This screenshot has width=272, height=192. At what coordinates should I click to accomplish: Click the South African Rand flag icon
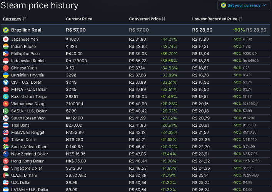click(x=6, y=147)
